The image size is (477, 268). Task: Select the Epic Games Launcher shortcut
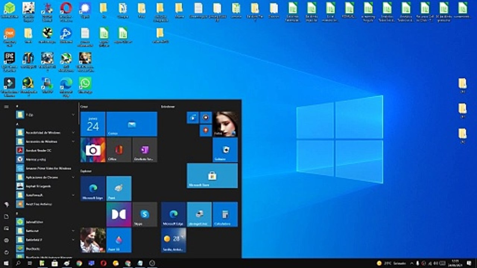[x=9, y=62]
